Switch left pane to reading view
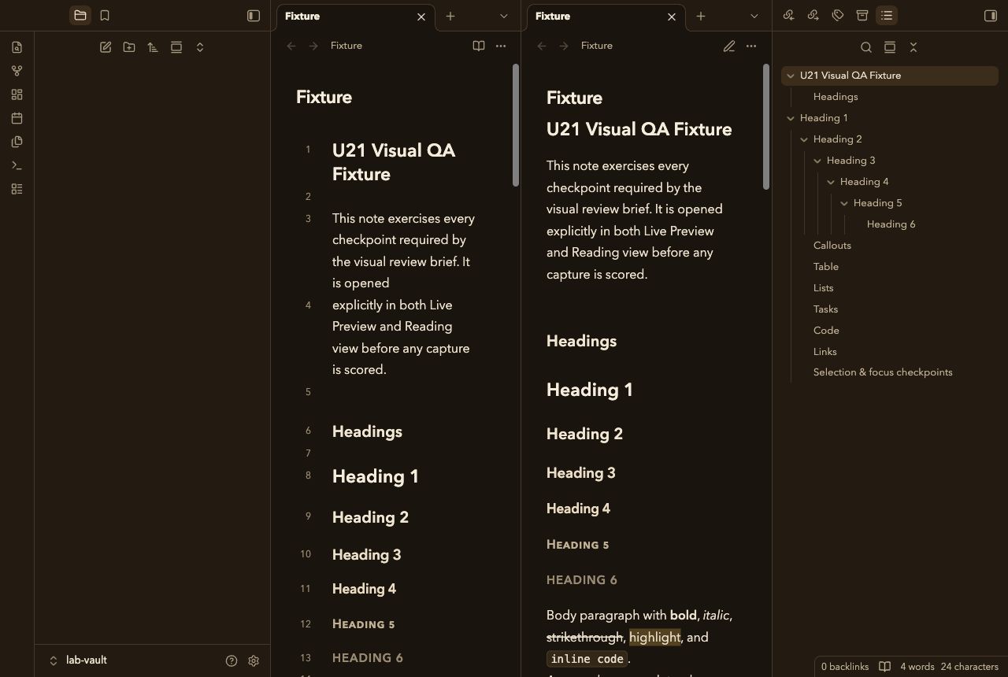1008x677 pixels. point(479,46)
